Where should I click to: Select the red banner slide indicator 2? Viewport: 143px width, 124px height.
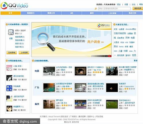coord(110,56)
